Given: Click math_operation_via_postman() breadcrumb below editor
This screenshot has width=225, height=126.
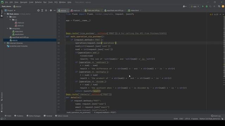Looking at the screenshot, I should coord(79,113).
